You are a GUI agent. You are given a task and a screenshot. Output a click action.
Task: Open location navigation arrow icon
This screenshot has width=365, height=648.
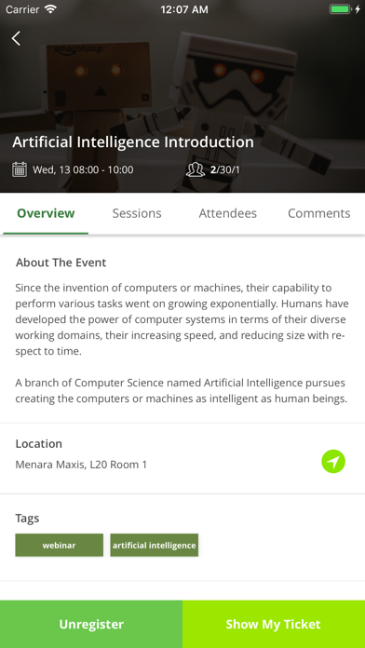click(x=333, y=461)
